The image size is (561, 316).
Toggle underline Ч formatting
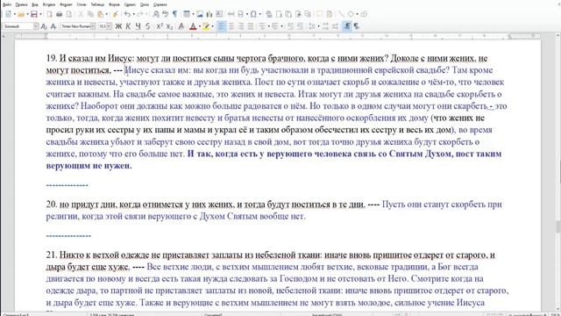click(x=138, y=26)
